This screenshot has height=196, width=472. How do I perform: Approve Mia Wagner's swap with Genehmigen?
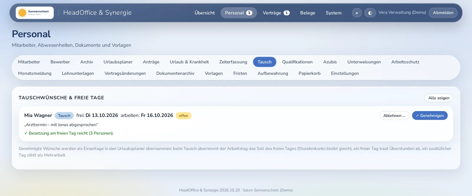click(x=430, y=115)
